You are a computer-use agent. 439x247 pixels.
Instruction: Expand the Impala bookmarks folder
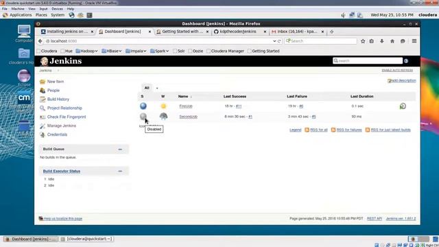(x=136, y=51)
